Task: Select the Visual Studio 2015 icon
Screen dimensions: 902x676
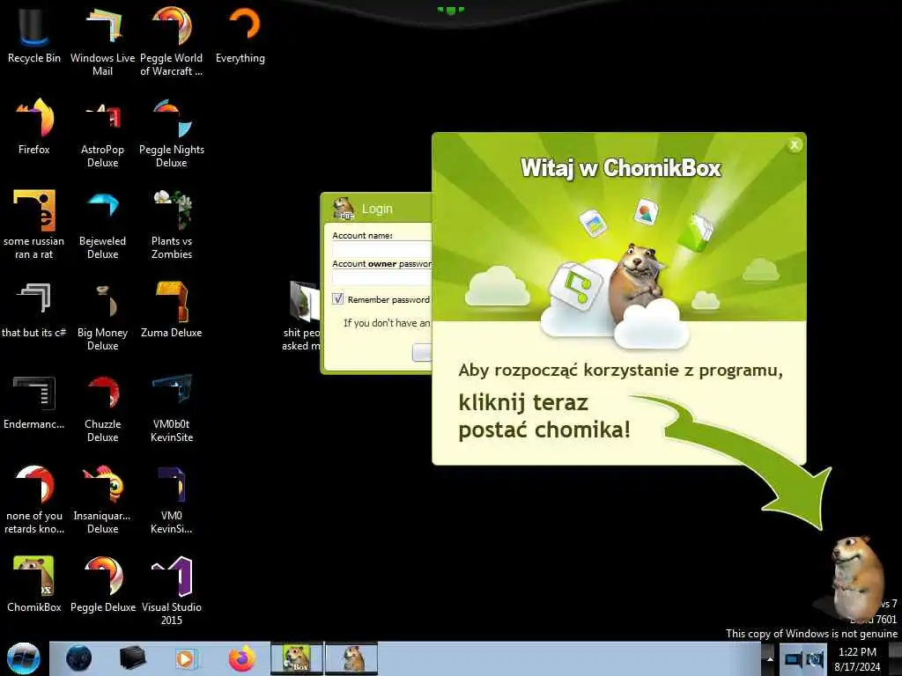Action: [172, 591]
